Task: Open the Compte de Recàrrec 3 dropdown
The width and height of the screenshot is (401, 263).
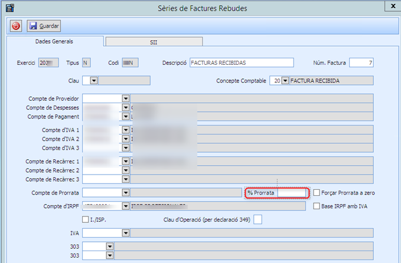Action: click(x=126, y=179)
